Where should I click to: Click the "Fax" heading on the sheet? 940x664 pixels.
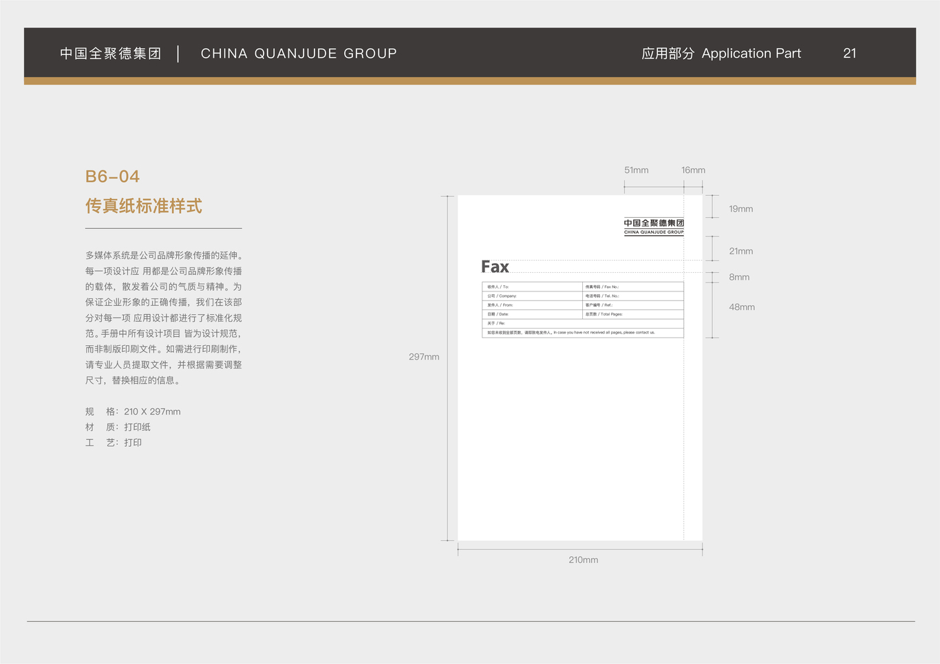[495, 267]
